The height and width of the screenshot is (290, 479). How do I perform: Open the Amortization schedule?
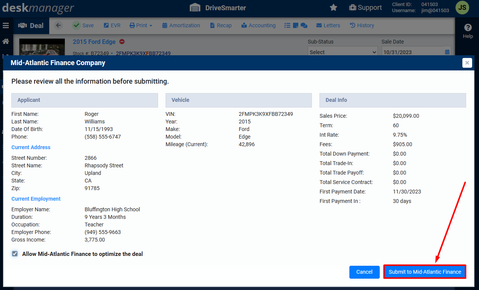coord(181,25)
